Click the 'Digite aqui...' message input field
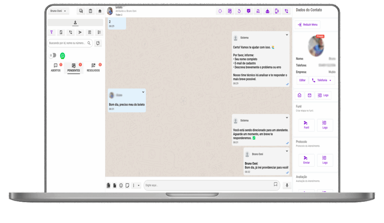384x223 pixels. pyautogui.click(x=208, y=185)
